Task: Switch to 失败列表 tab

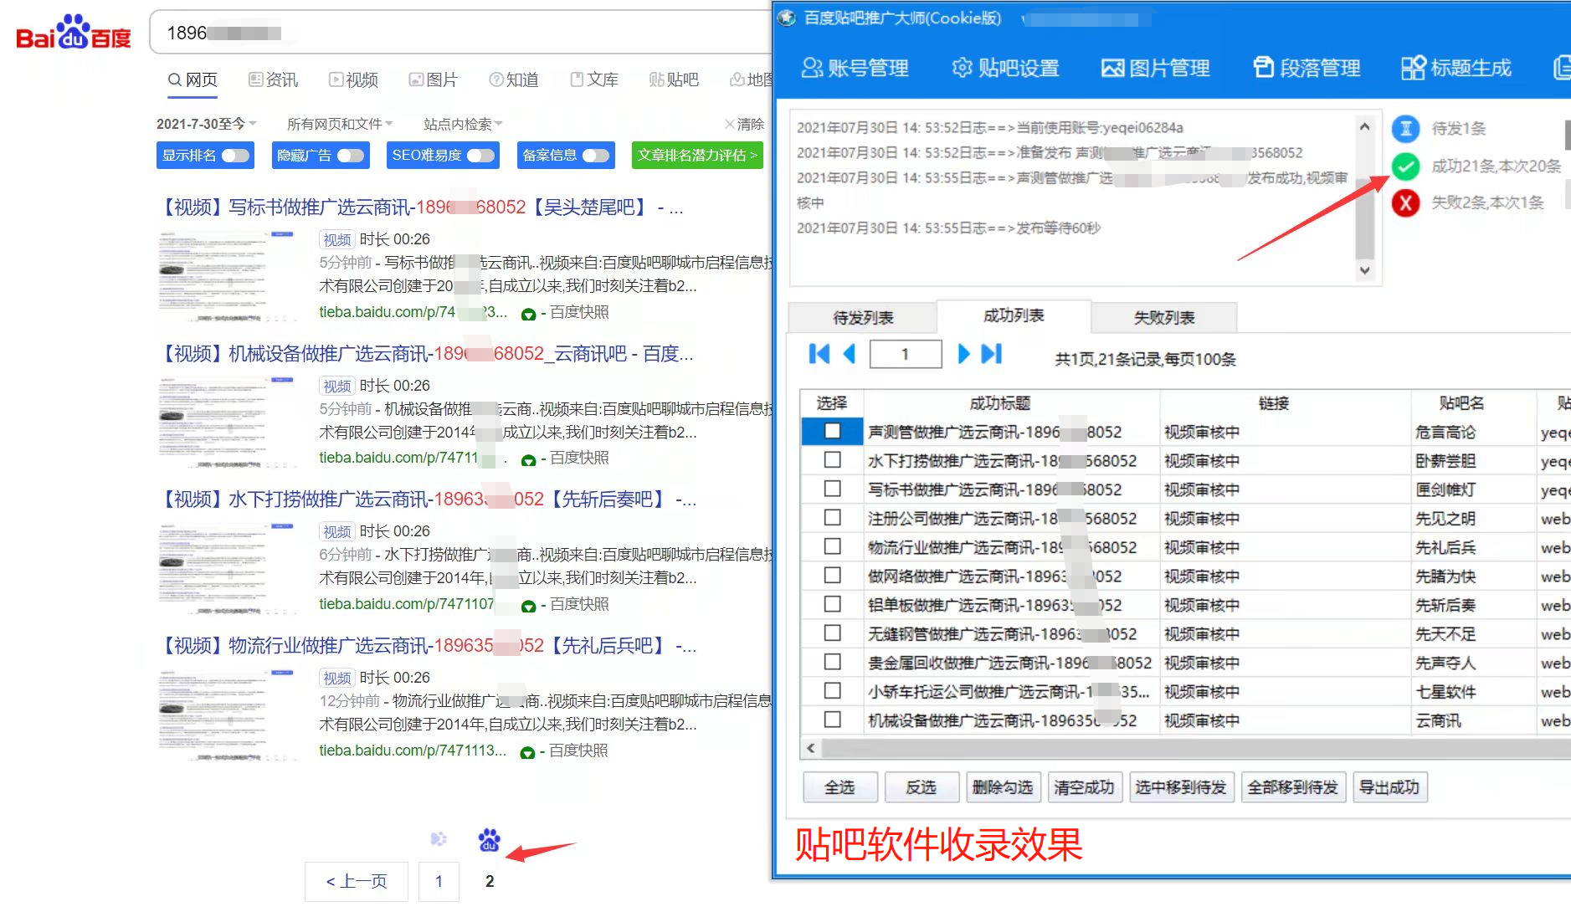Action: (1164, 318)
